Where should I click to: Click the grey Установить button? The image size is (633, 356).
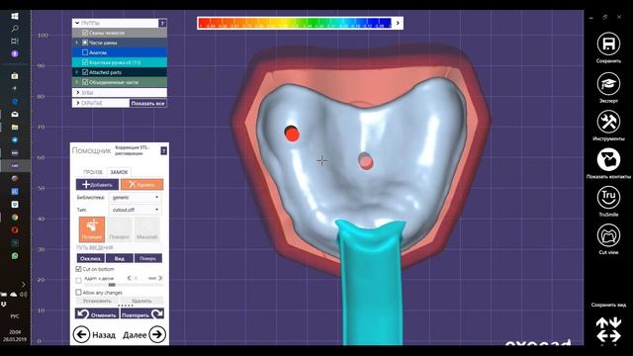coord(97,301)
